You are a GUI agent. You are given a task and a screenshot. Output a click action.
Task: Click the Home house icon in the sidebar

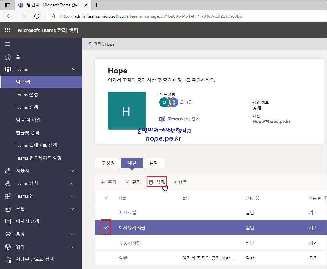tap(8, 57)
